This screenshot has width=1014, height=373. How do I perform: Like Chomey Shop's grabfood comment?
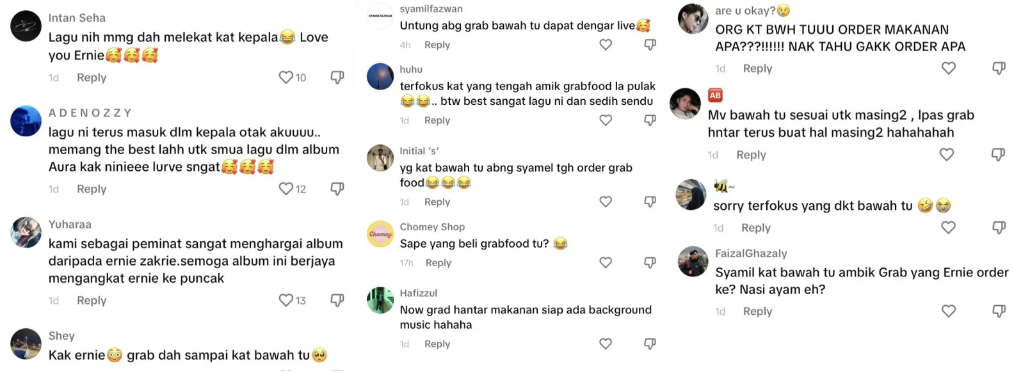pyautogui.click(x=606, y=262)
